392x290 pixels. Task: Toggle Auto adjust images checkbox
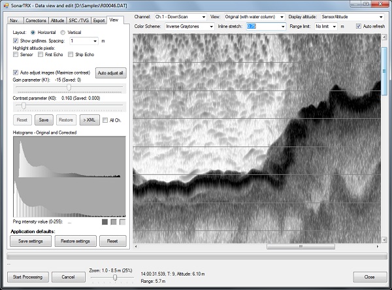point(16,72)
